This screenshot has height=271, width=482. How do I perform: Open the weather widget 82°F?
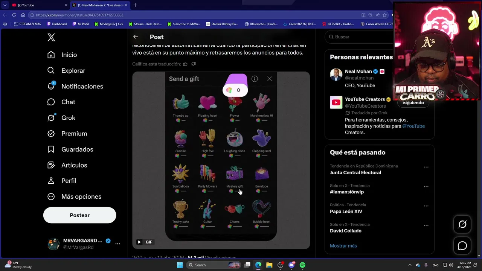pos(18,265)
